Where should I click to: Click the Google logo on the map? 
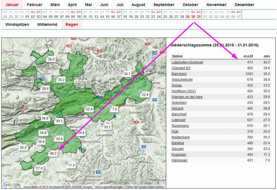click(x=11, y=184)
